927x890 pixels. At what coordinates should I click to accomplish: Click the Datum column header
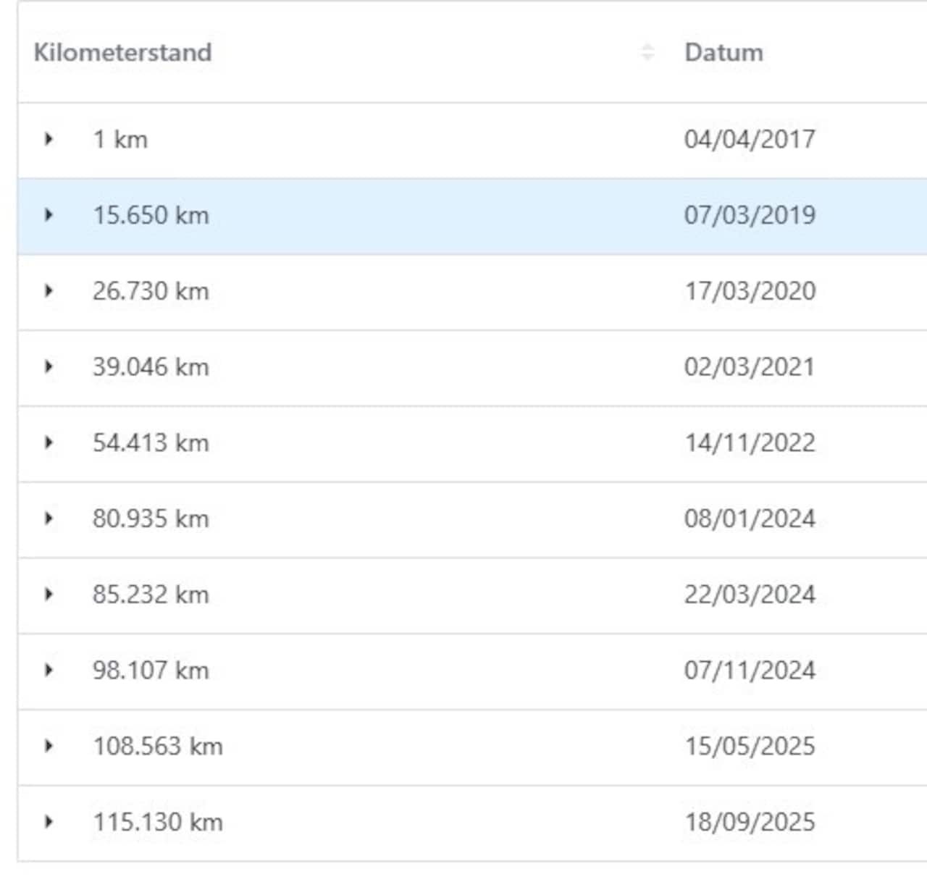pyautogui.click(x=723, y=52)
